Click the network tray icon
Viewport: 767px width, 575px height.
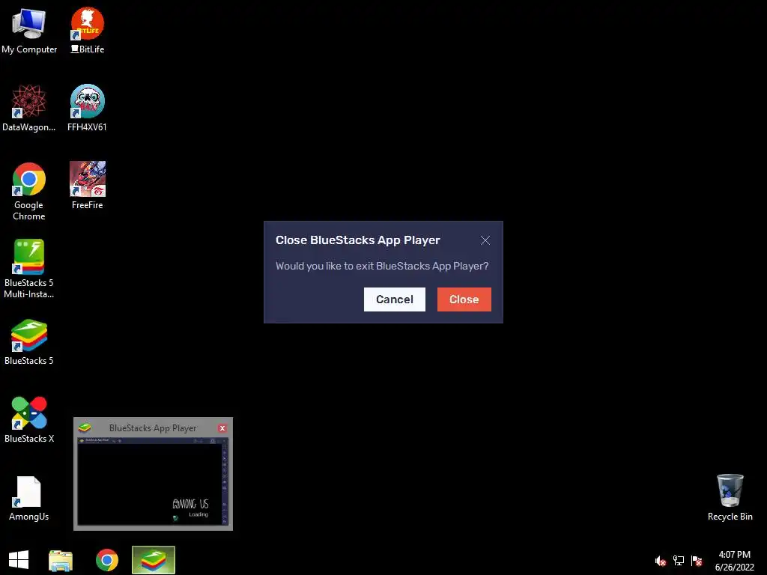[x=679, y=561]
